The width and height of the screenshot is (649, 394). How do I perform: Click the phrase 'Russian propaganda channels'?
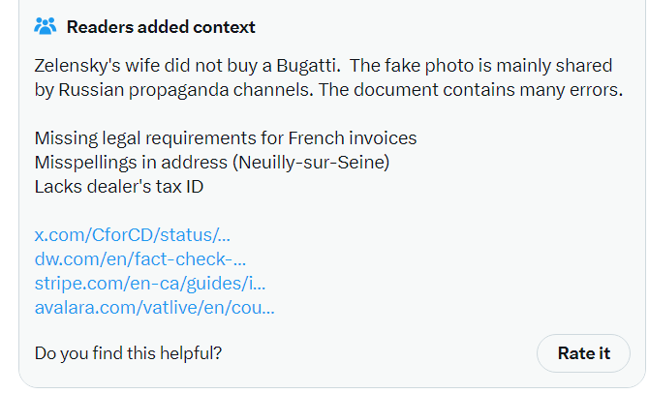(185, 90)
